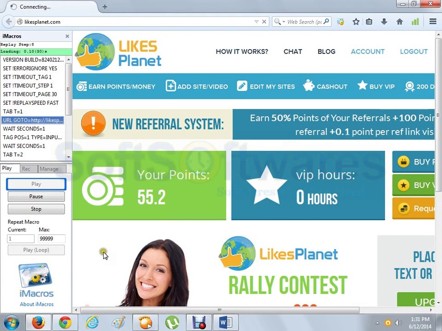Screen dimensions: 442x331
Task: Click the macro code list vertical scrollbar
Action: (x=68, y=89)
